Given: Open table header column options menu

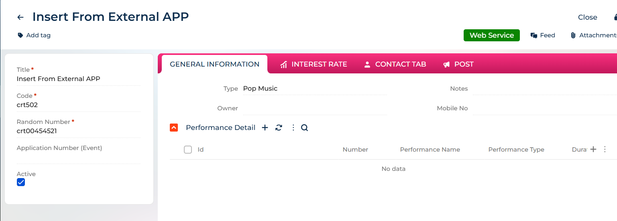Looking at the screenshot, I should point(605,149).
